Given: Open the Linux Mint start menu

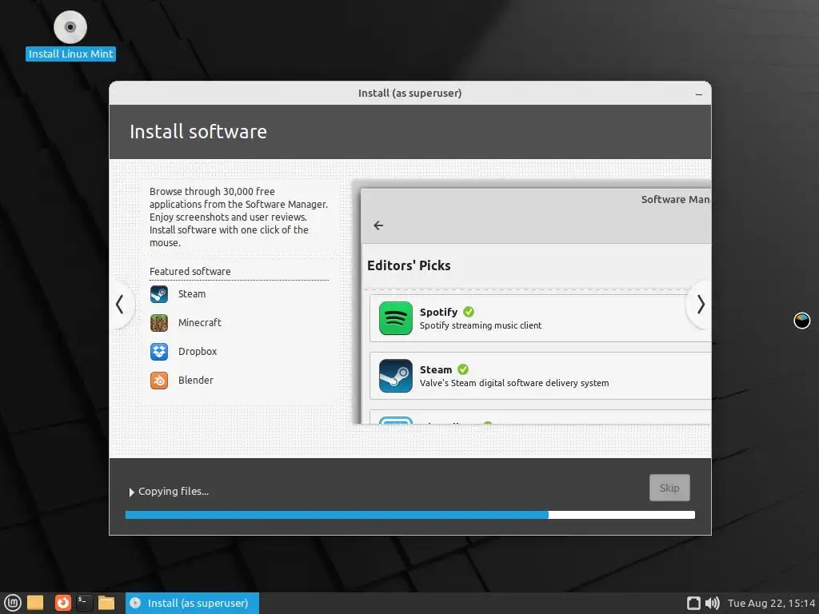Looking at the screenshot, I should 12,603.
